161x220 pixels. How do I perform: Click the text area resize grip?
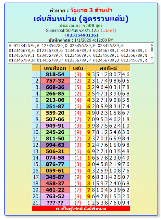[x=152, y=62]
